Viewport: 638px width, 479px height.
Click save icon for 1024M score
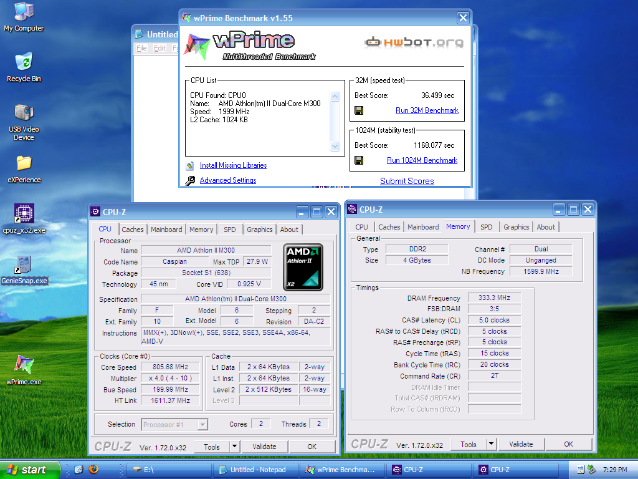tap(359, 160)
